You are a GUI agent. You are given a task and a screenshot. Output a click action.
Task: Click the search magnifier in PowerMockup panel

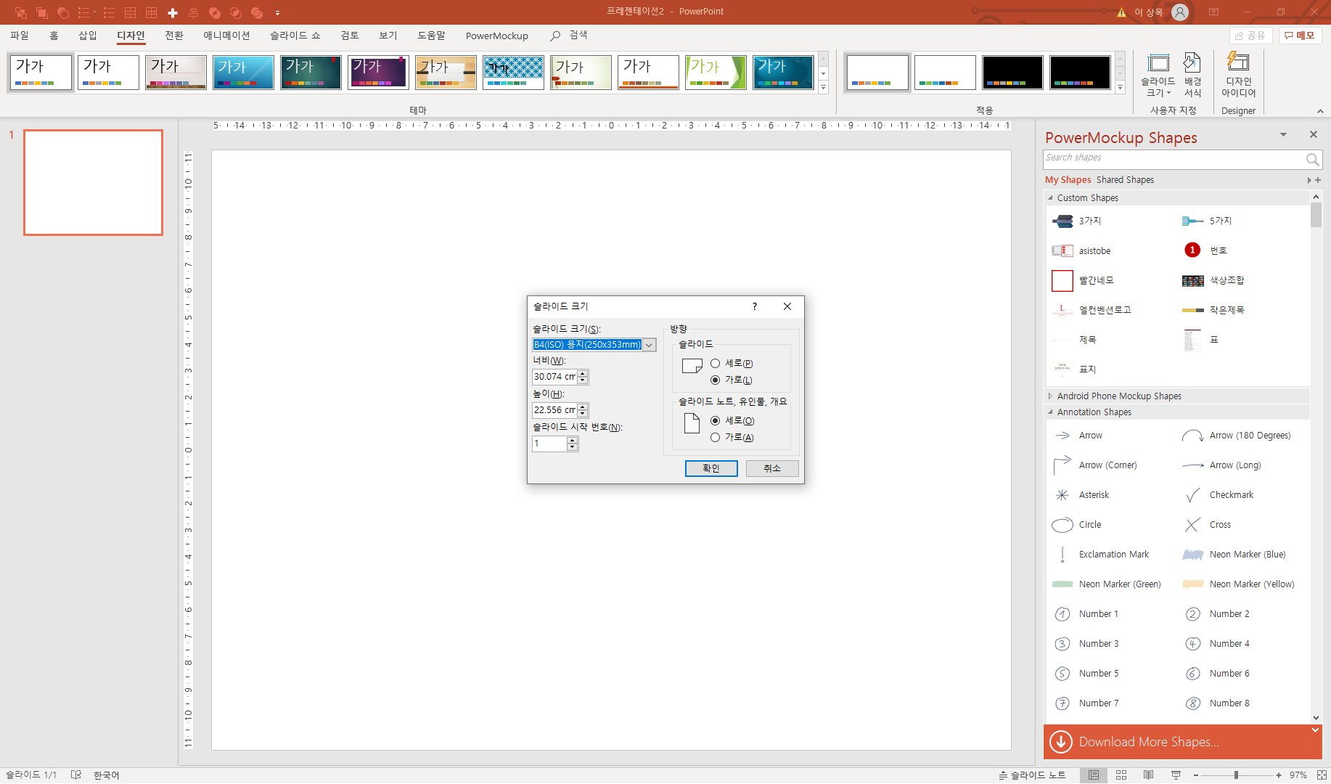[1312, 159]
